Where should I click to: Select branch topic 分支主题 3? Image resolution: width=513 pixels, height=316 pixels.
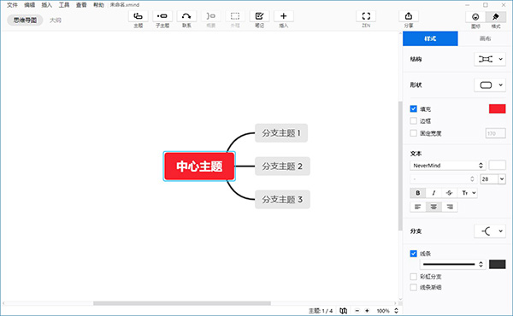click(x=282, y=199)
